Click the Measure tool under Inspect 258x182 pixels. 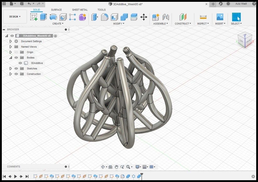pyautogui.click(x=203, y=17)
